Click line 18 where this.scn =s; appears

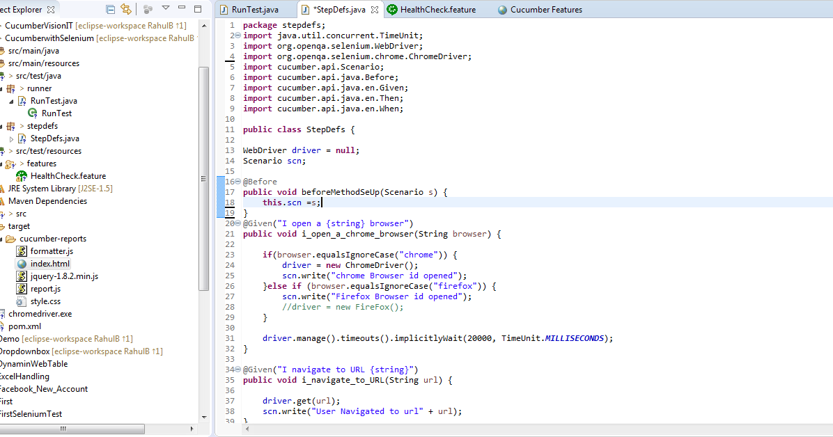tap(293, 202)
